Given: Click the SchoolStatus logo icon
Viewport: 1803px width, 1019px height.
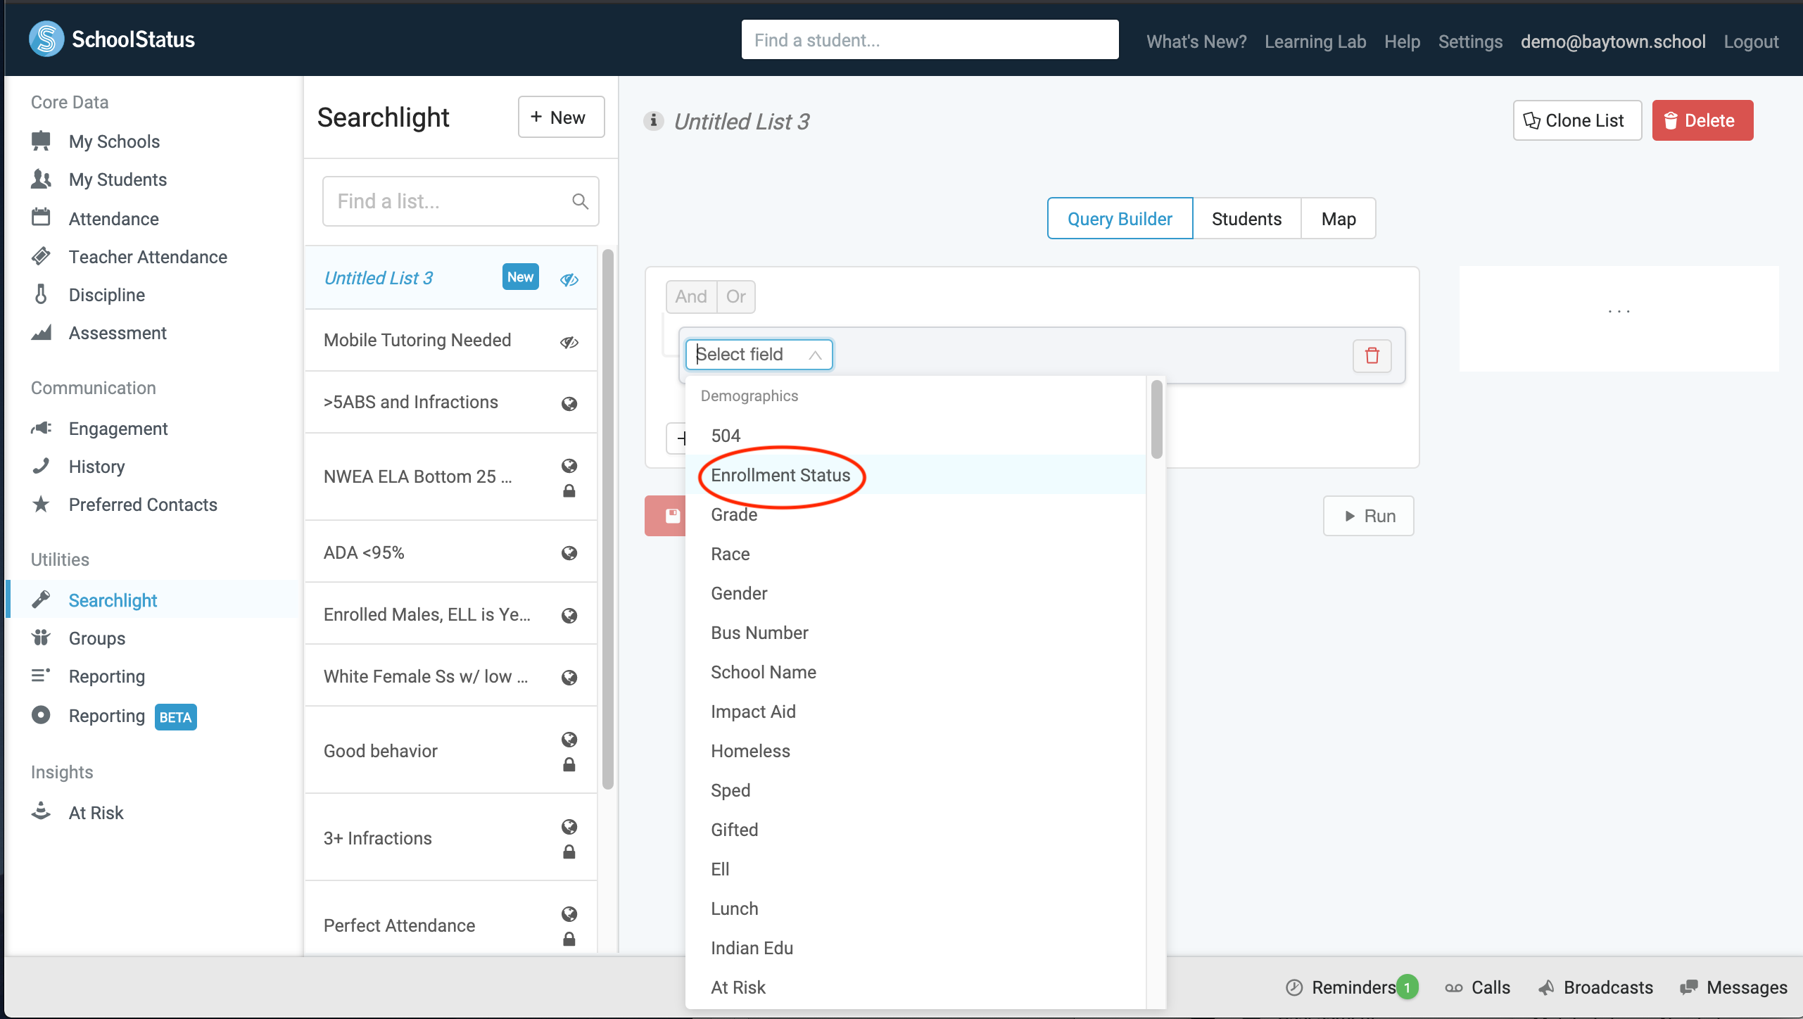Looking at the screenshot, I should point(46,39).
